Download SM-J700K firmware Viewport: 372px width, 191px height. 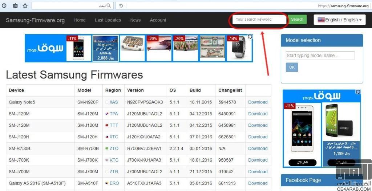click(x=258, y=160)
